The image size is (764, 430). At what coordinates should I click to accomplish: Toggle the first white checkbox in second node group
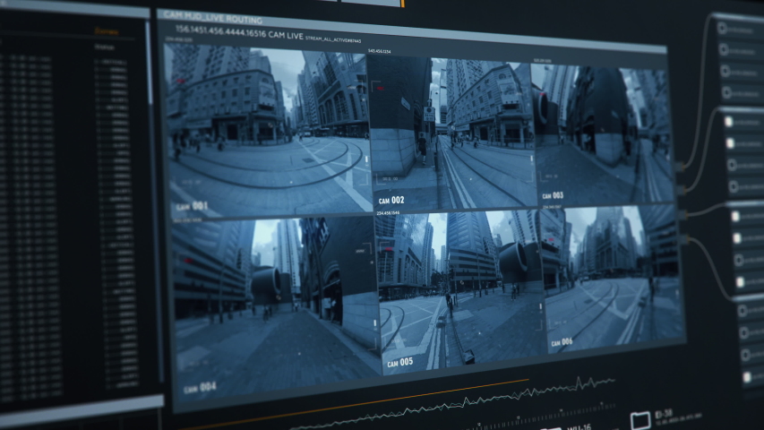[730, 122]
